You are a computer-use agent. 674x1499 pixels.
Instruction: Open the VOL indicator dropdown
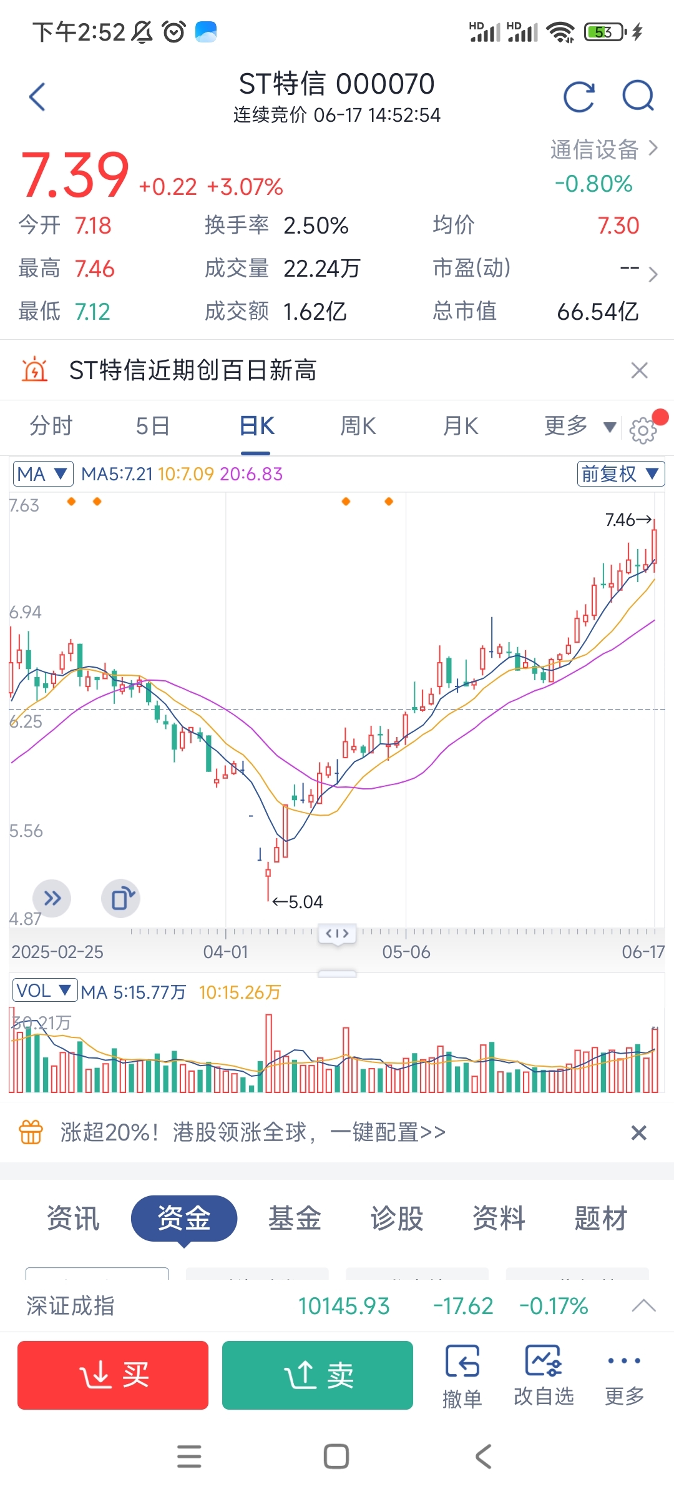coord(45,991)
